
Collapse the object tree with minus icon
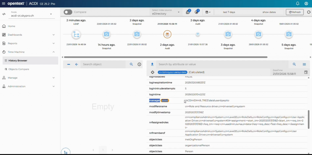[x=69, y=64]
